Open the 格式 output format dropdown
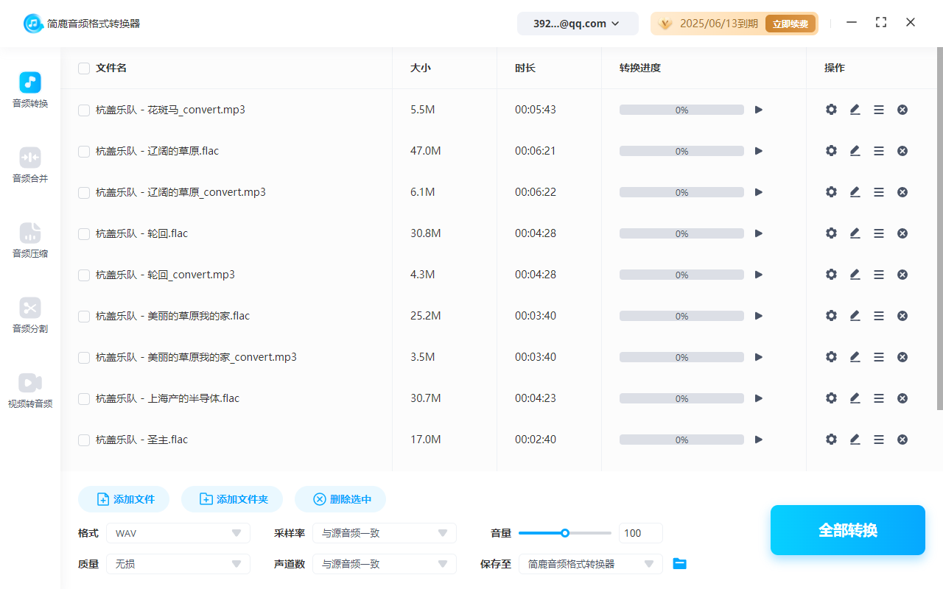This screenshot has width=943, height=589. [178, 532]
